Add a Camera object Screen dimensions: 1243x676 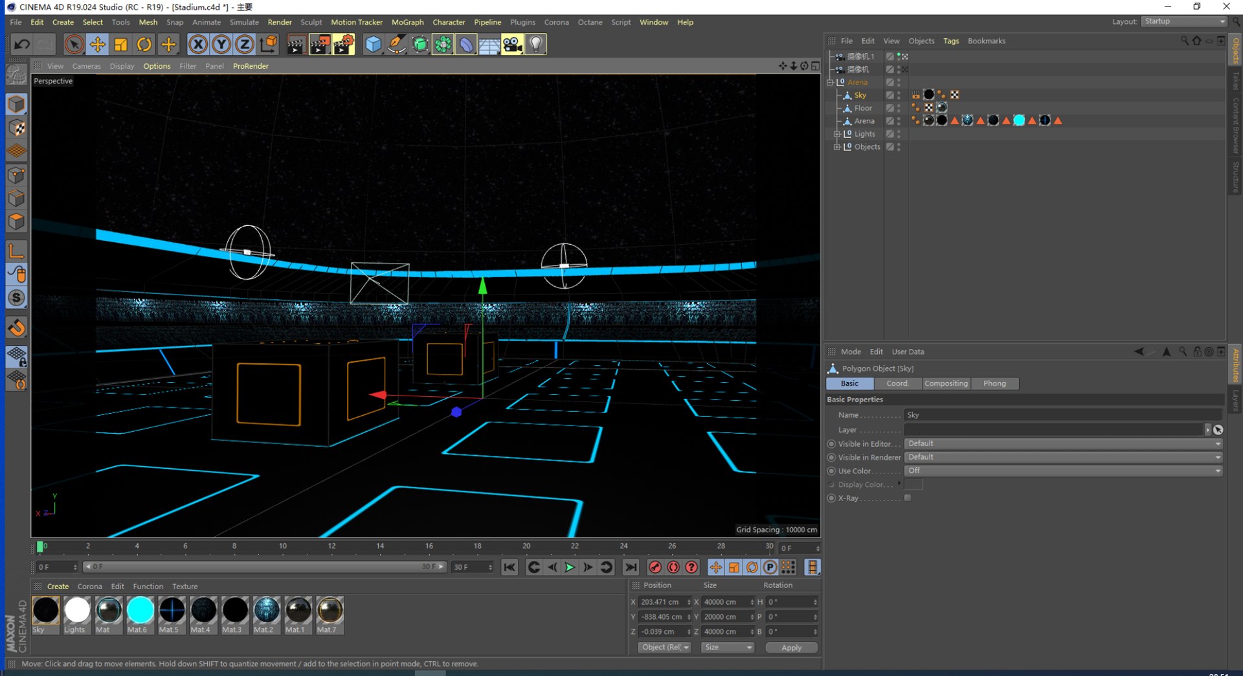(512, 44)
